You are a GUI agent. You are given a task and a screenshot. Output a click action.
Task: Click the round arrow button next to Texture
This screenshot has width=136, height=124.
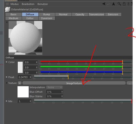click(x=20, y=83)
